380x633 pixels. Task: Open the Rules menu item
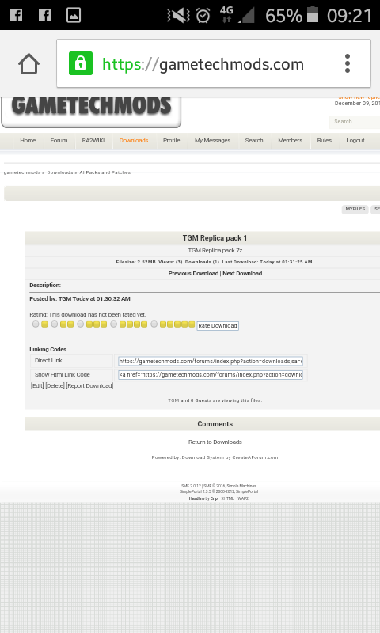pos(325,141)
